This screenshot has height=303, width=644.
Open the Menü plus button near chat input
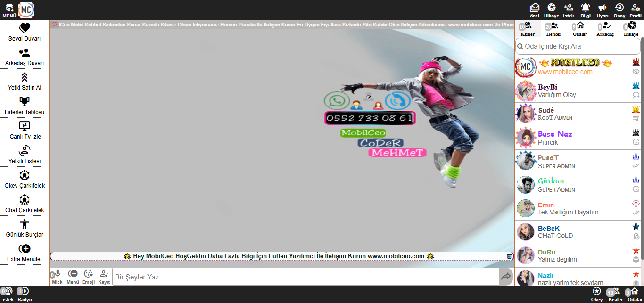pyautogui.click(x=73, y=277)
